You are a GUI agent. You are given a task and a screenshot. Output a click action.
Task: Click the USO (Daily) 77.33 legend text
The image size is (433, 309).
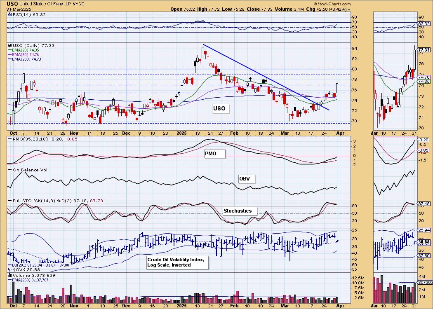[33, 45]
